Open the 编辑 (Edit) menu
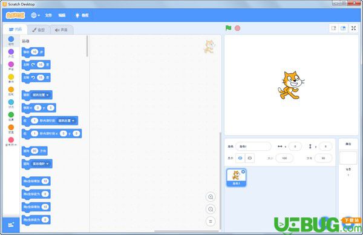The image size is (363, 235). (62, 15)
